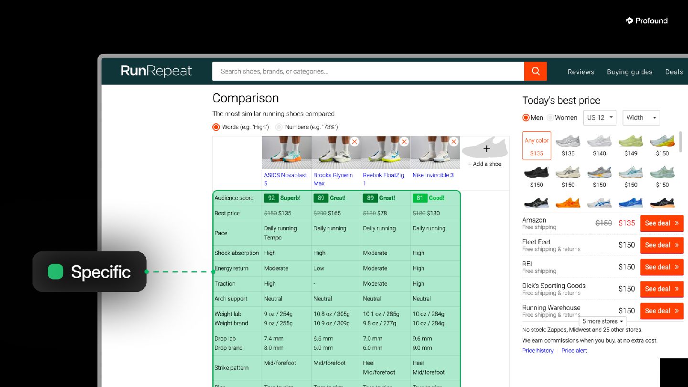Open the US 12 size dropdown
Image resolution: width=688 pixels, height=387 pixels.
pyautogui.click(x=600, y=118)
